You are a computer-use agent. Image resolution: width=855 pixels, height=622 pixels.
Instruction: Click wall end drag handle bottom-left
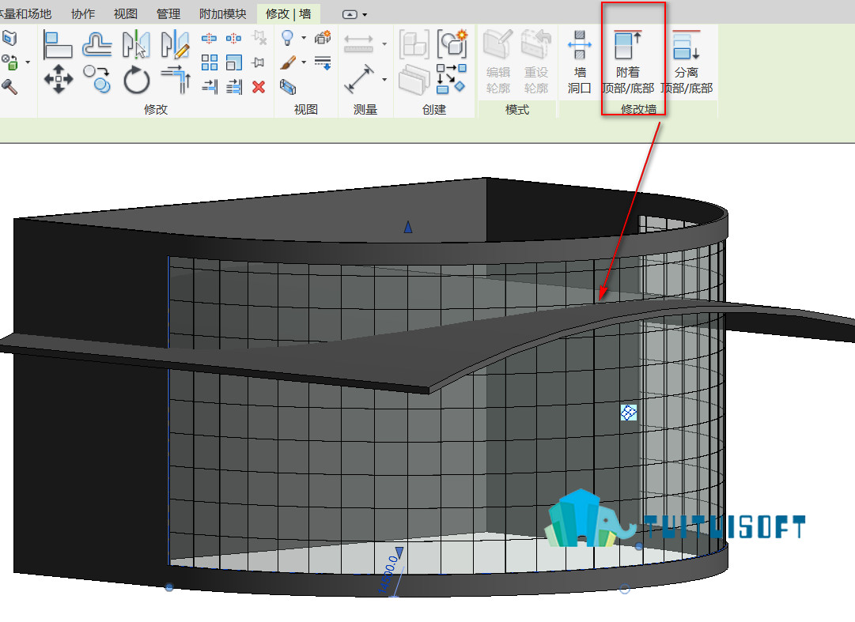tap(169, 587)
